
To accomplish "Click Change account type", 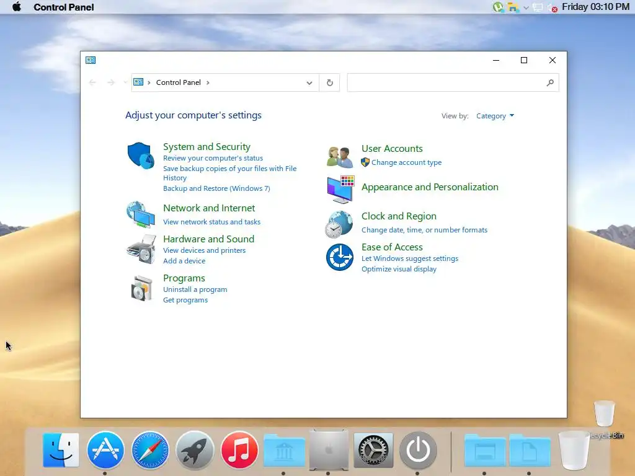I will (x=406, y=162).
